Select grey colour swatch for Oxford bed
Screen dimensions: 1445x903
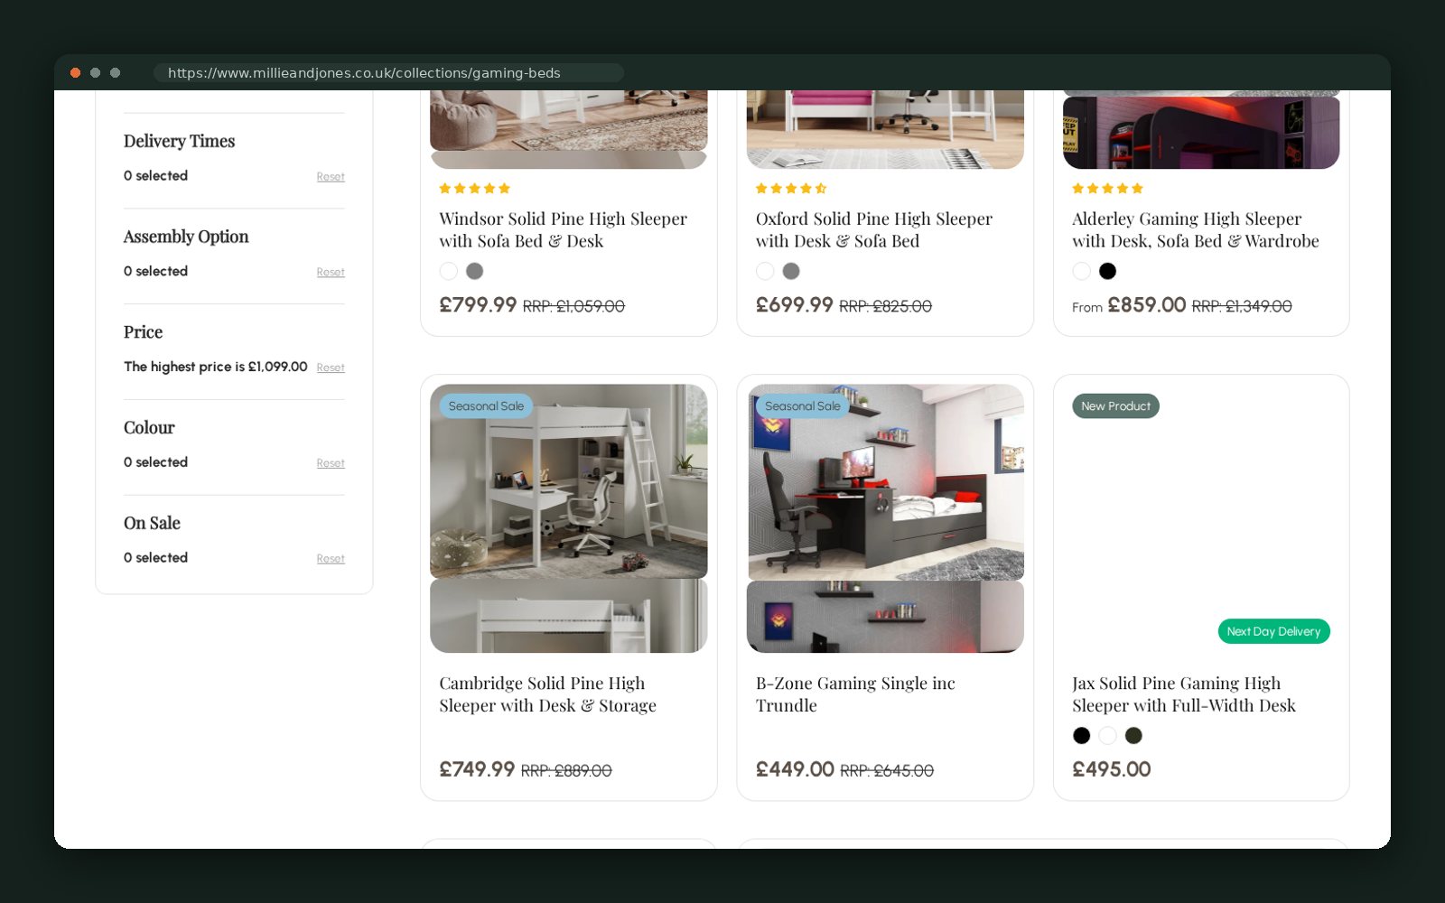point(791,271)
